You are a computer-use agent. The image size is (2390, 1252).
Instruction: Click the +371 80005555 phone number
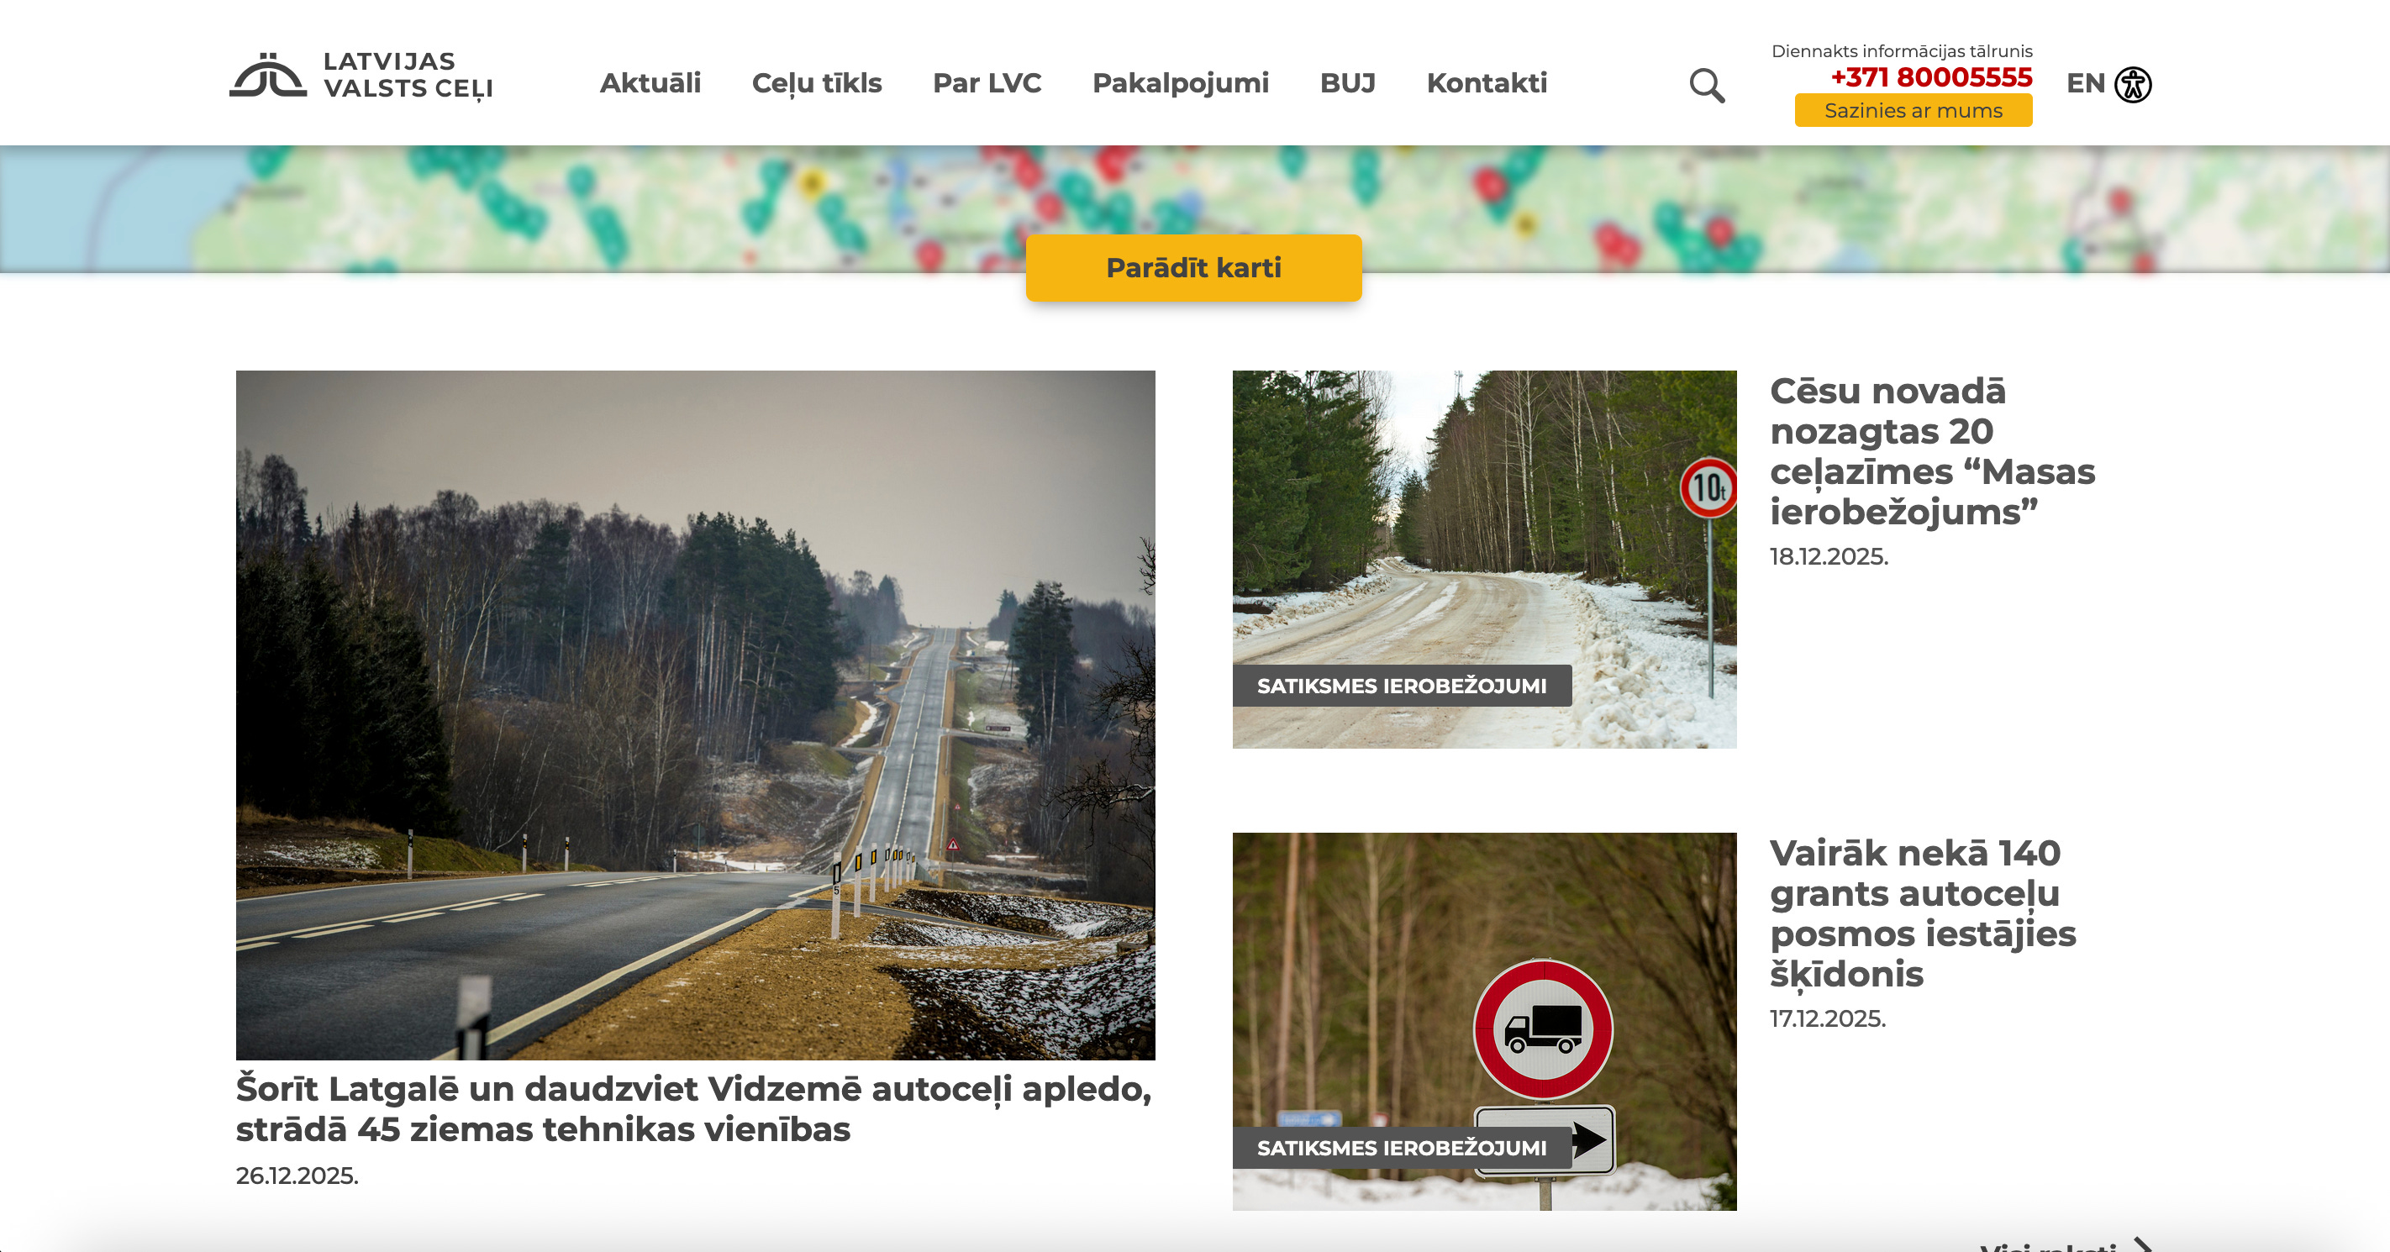pyautogui.click(x=1931, y=77)
